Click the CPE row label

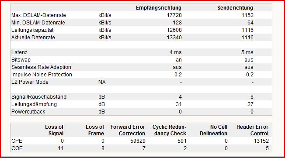pyautogui.click(x=17, y=141)
